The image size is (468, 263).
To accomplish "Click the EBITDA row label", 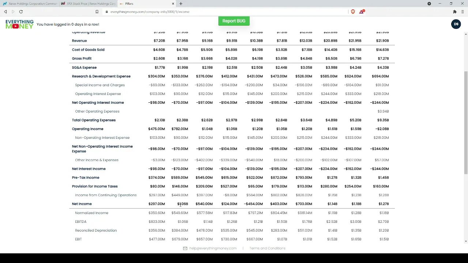I will [x=81, y=222].
